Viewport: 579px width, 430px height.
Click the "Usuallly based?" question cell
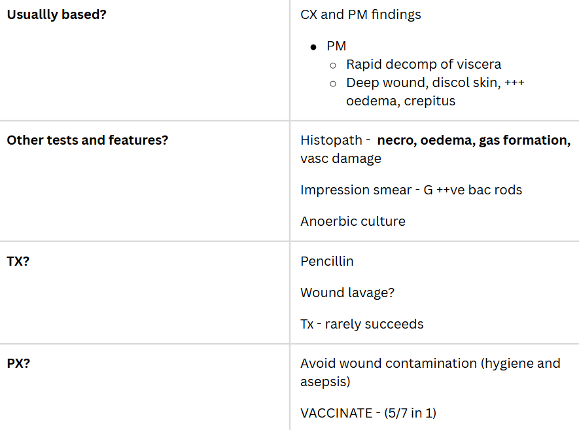56,14
